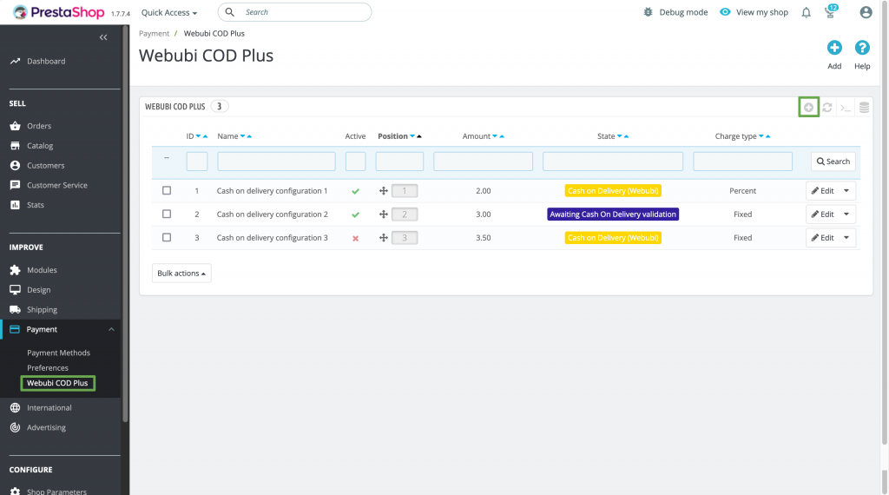
Task: Sort Amount column descending
Action: click(x=494, y=136)
